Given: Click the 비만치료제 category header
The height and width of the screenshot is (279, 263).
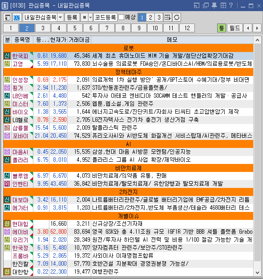Looking at the screenshot, I should (128, 168).
